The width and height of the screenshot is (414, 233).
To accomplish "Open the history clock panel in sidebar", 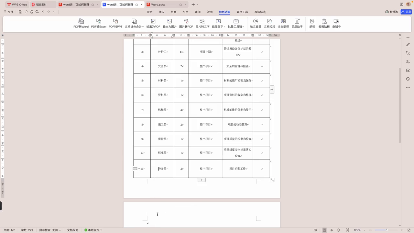I will tap(408, 79).
